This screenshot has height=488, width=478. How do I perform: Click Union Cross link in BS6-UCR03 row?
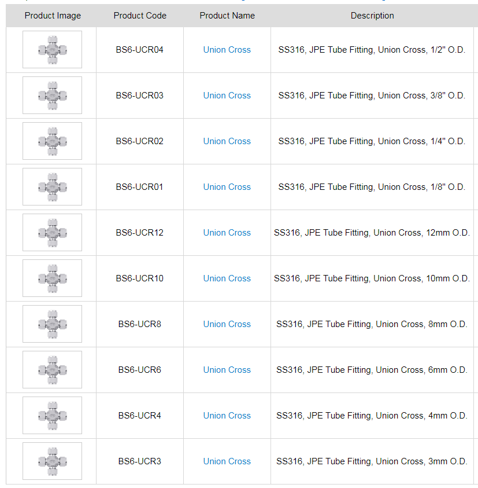(227, 96)
